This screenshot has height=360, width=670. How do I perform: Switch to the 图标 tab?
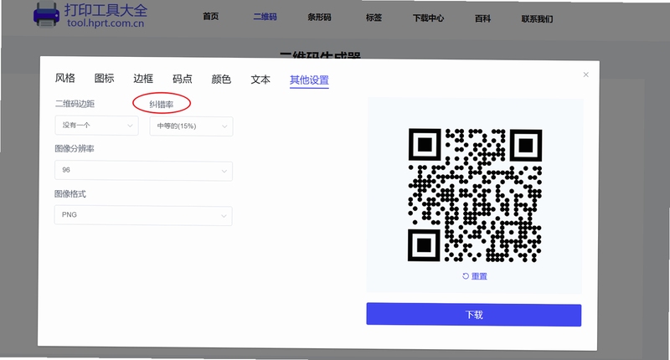104,78
